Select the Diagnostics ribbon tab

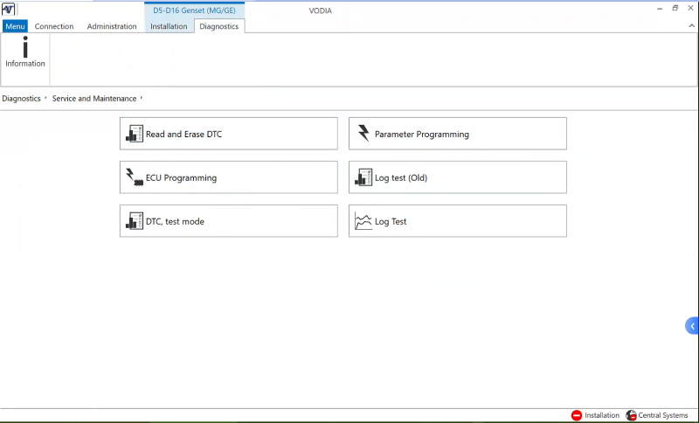point(218,26)
